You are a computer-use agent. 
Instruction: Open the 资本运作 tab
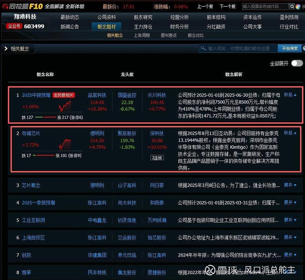(x=252, y=17)
